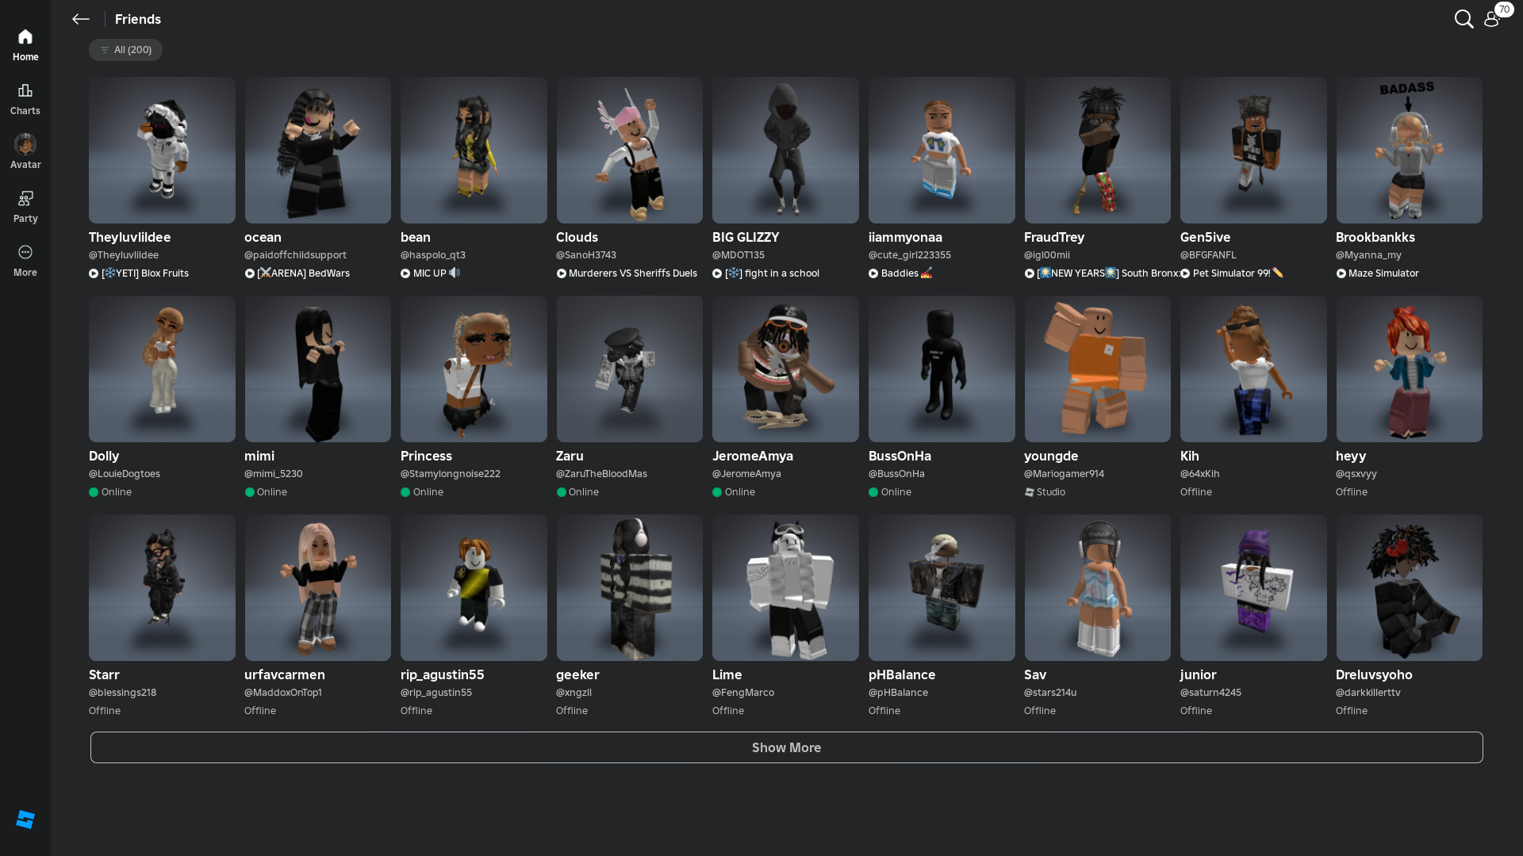Image resolution: width=1523 pixels, height=856 pixels.
Task: Open friend requests icon showing 70
Action: pos(1492,19)
